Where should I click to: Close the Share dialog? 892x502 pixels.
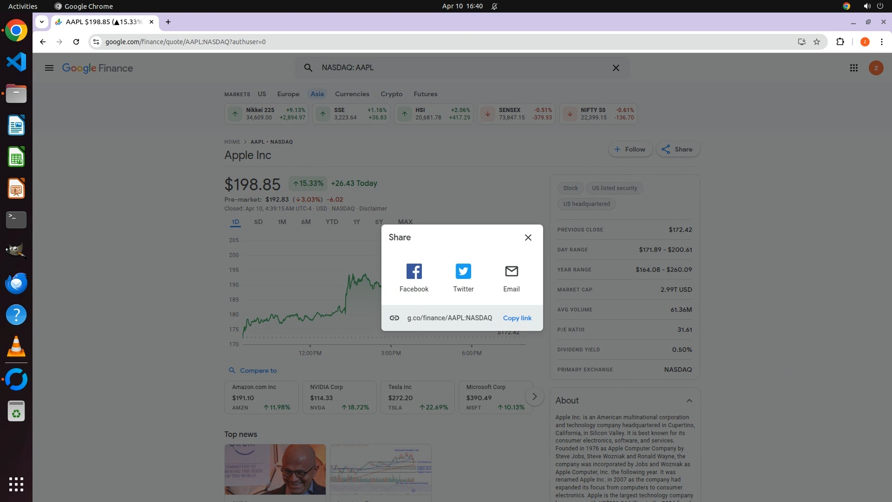[528, 238]
